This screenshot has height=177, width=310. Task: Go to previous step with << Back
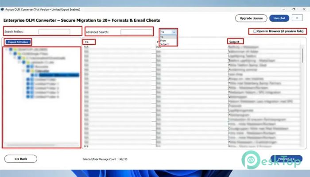[x=21, y=159]
